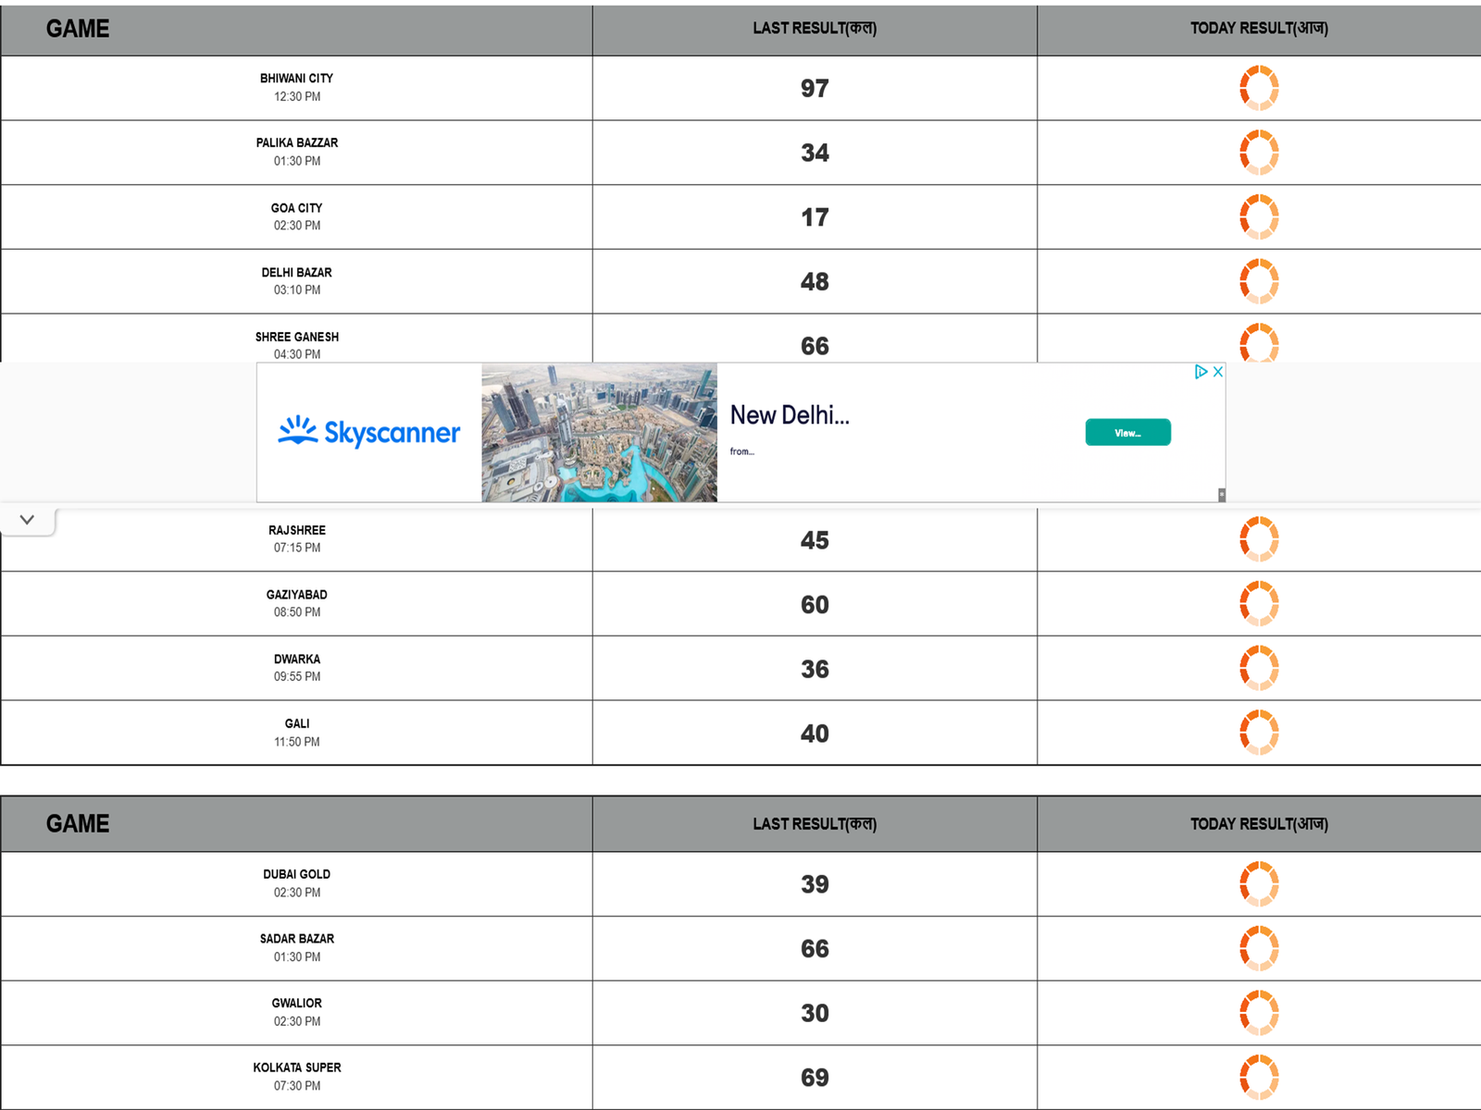
Task: Open the Skyscanner logo link
Action: click(x=368, y=432)
